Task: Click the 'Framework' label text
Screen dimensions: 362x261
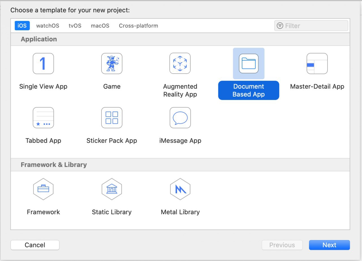Action: tap(43, 212)
